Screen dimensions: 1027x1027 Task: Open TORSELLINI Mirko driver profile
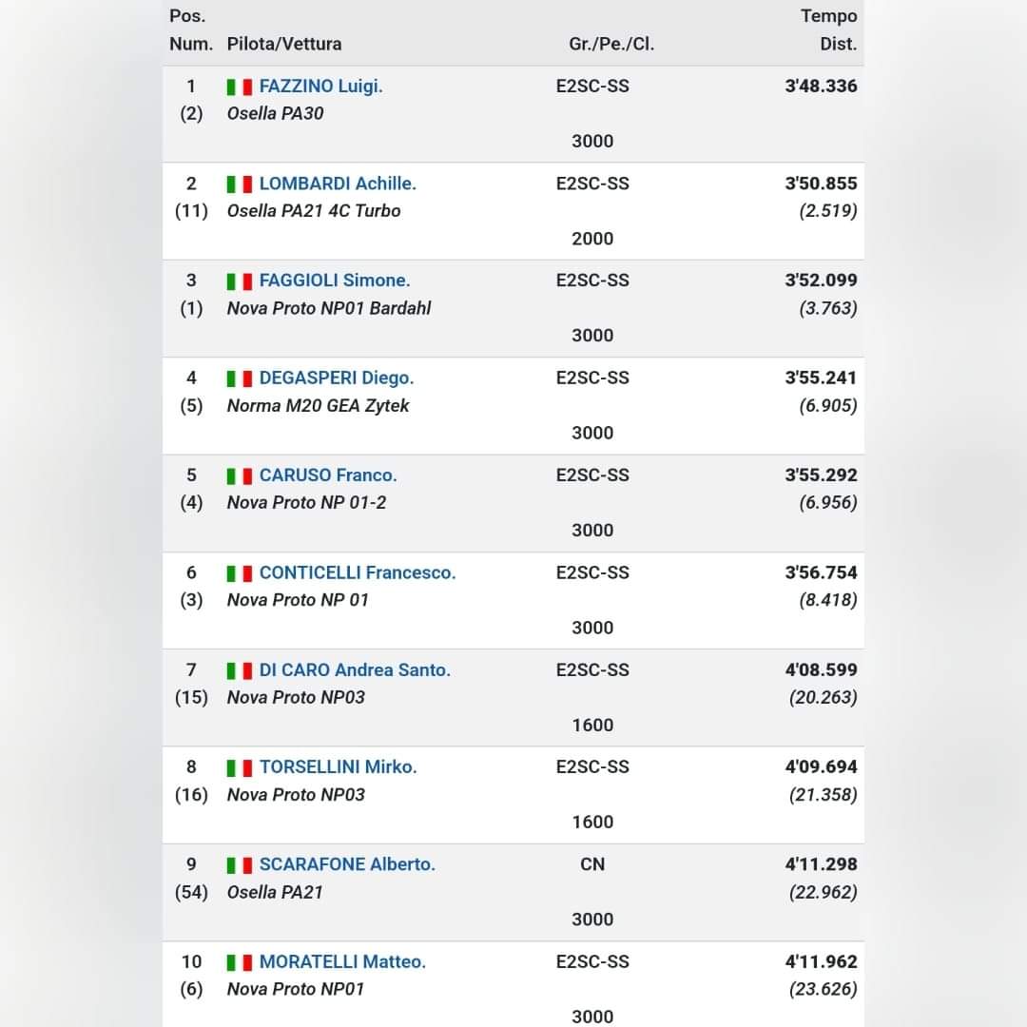tap(339, 767)
